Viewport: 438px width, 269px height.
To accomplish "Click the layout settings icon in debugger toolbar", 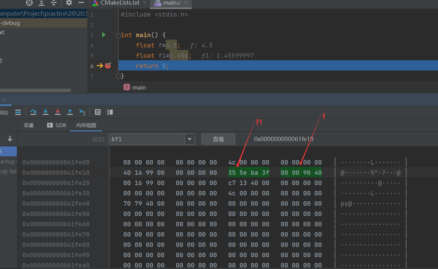I will coord(110,112).
